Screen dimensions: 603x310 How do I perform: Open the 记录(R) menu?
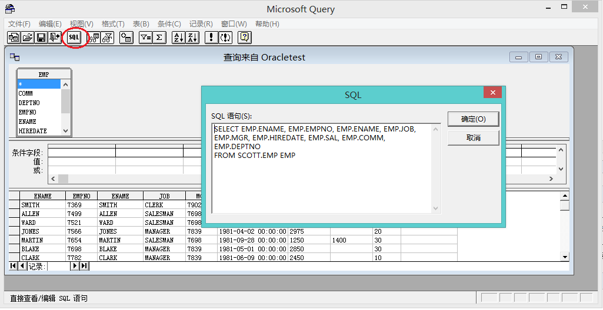201,24
